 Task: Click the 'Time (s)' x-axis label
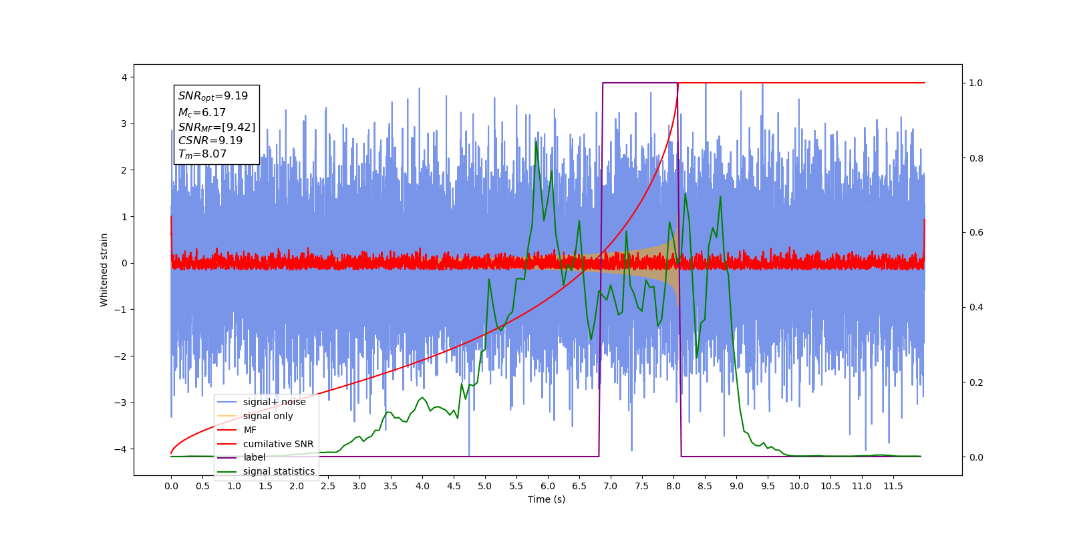[x=547, y=499]
